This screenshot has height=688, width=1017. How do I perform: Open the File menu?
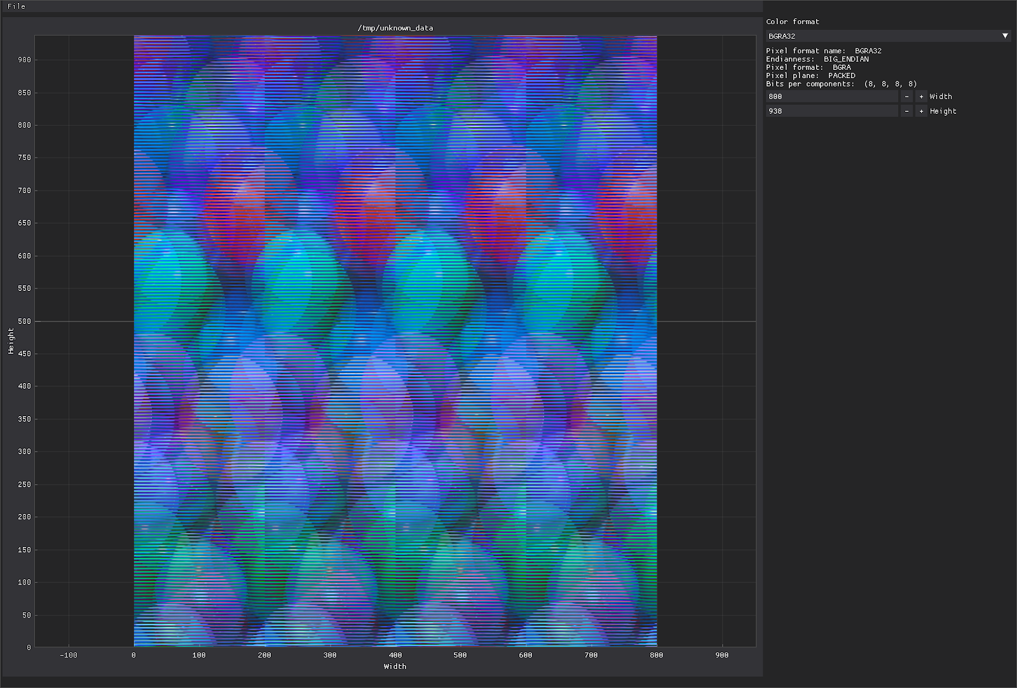coord(17,6)
